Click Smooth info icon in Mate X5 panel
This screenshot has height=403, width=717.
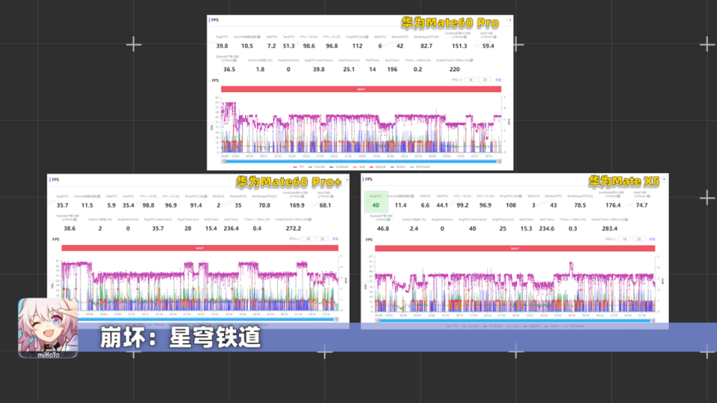(x=412, y=196)
